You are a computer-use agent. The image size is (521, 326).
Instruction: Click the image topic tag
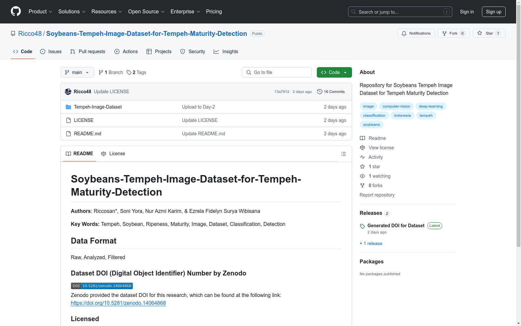pyautogui.click(x=369, y=106)
